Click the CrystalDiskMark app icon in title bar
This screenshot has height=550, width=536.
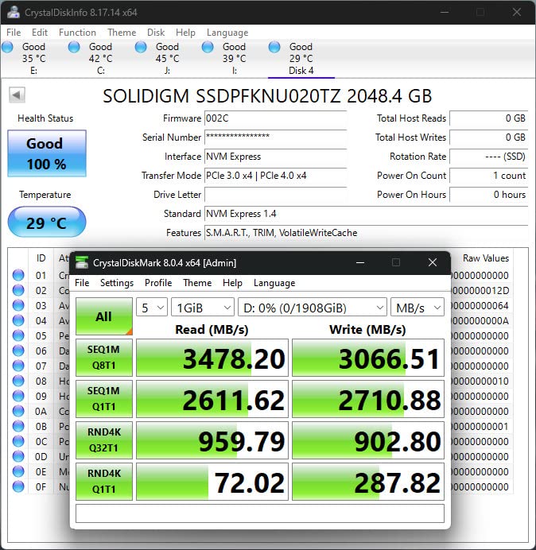pyautogui.click(x=82, y=262)
